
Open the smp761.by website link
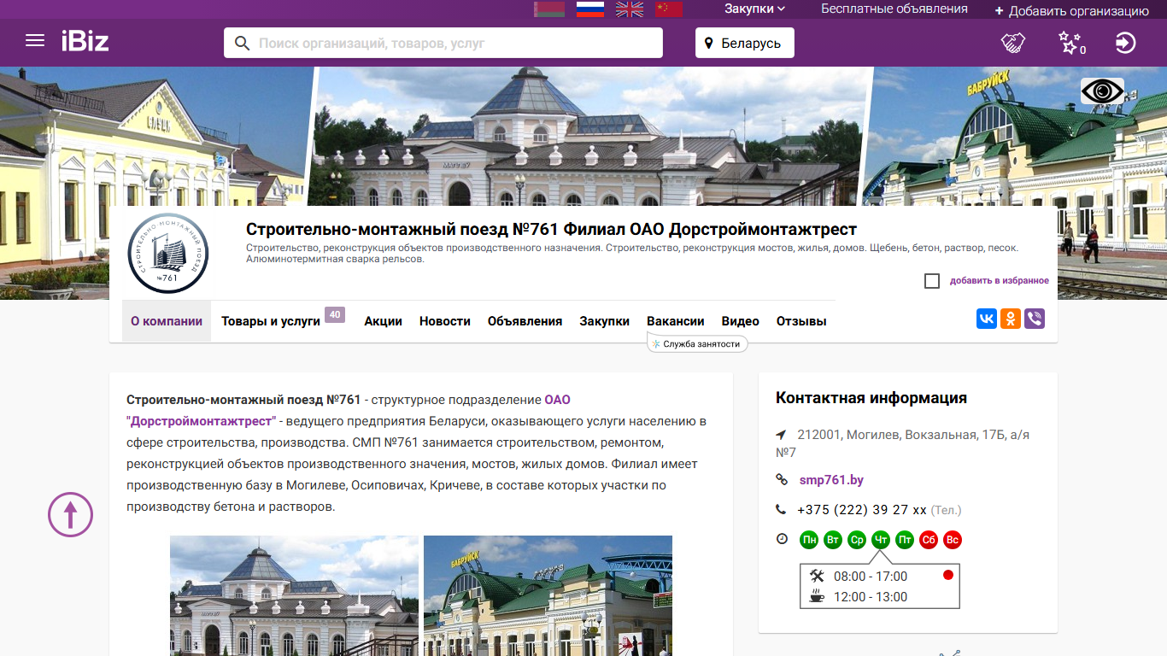[831, 480]
